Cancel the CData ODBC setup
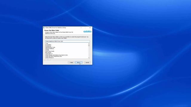Image resolution: width=191 pixels, height=107 pixels. 87,62
